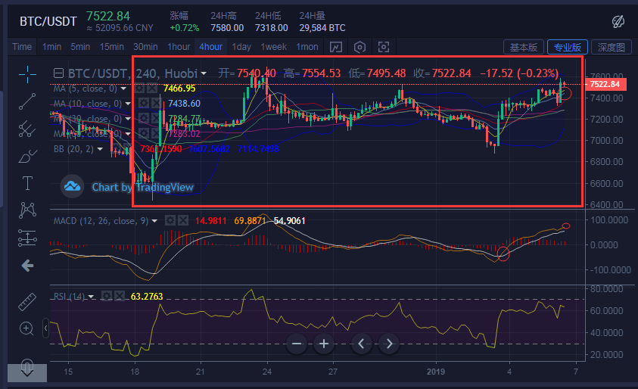Remove the MACD indicator

tap(183, 220)
